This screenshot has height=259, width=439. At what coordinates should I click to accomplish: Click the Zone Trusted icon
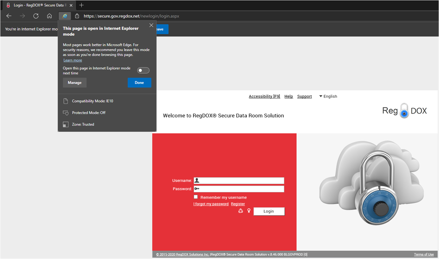pos(66,124)
